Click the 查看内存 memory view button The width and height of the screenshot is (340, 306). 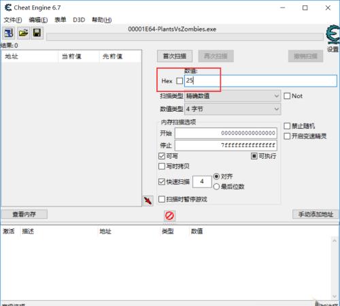pos(24,214)
